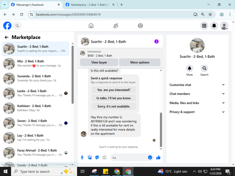Open Suarlin 2-Bed, 1-Bath chat

pyautogui.click(x=35, y=49)
